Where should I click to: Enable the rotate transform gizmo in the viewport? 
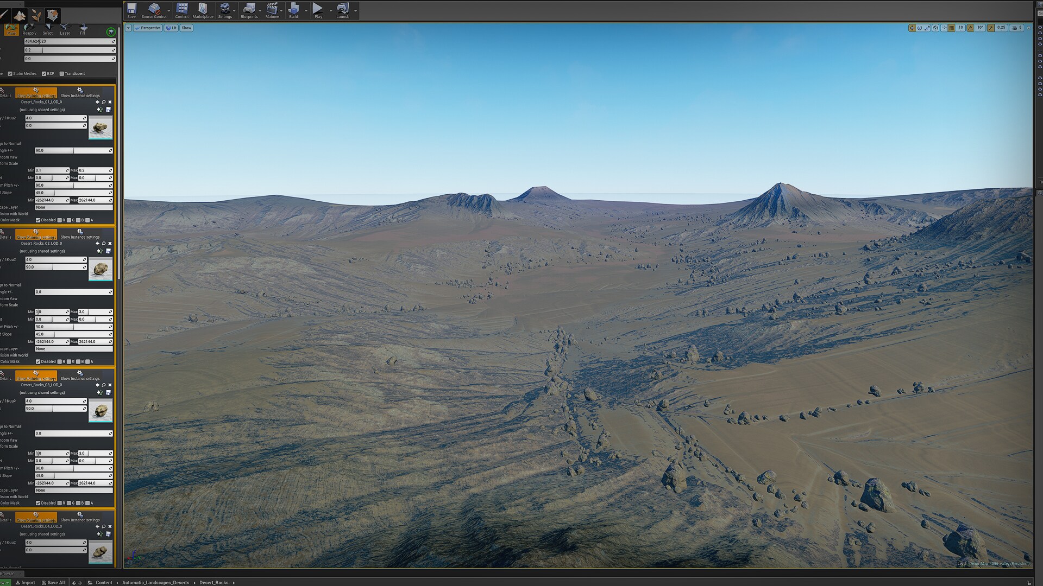click(x=920, y=28)
